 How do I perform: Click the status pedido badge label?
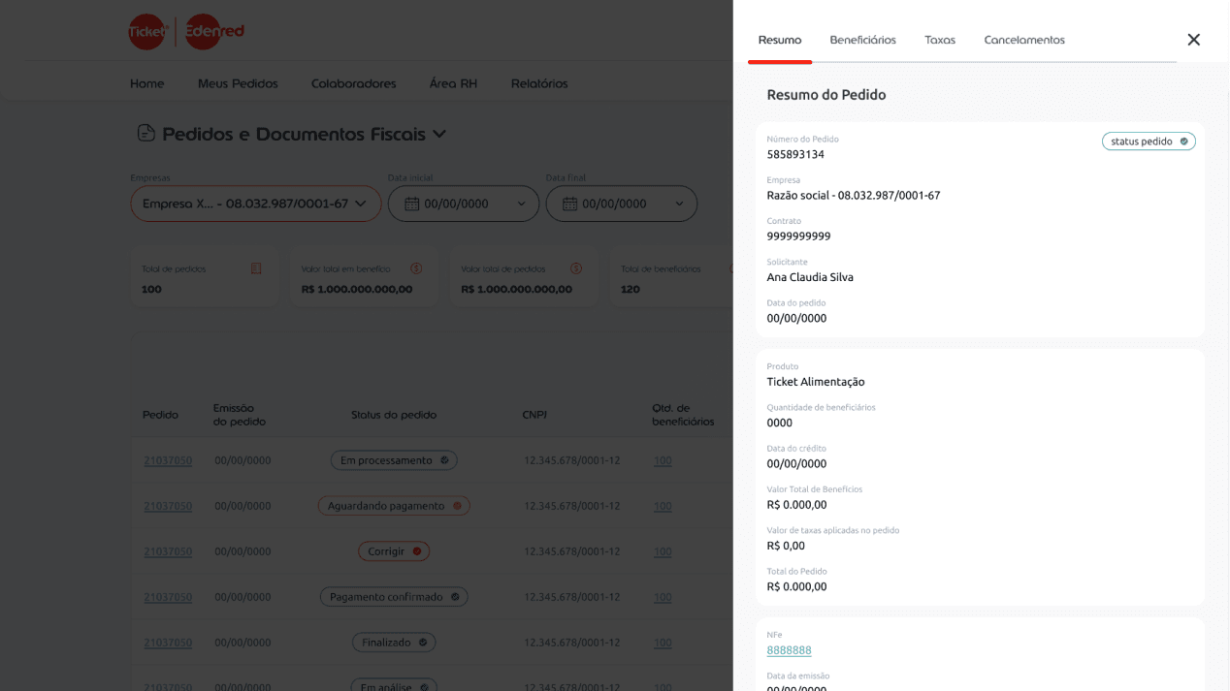pos(1142,141)
